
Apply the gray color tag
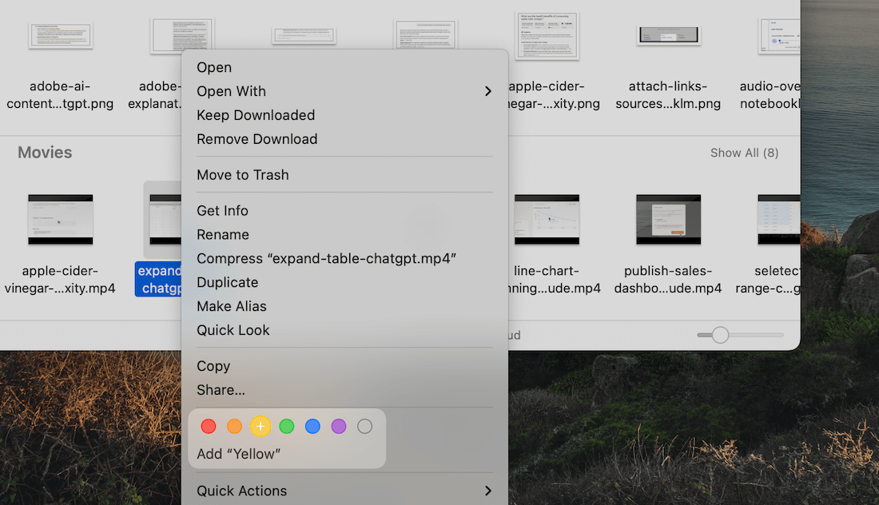click(x=365, y=427)
